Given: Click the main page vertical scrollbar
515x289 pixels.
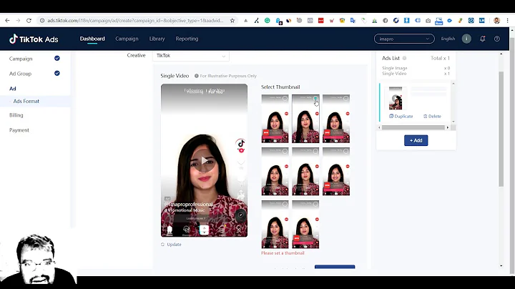Looking at the screenshot, I should click(501, 129).
